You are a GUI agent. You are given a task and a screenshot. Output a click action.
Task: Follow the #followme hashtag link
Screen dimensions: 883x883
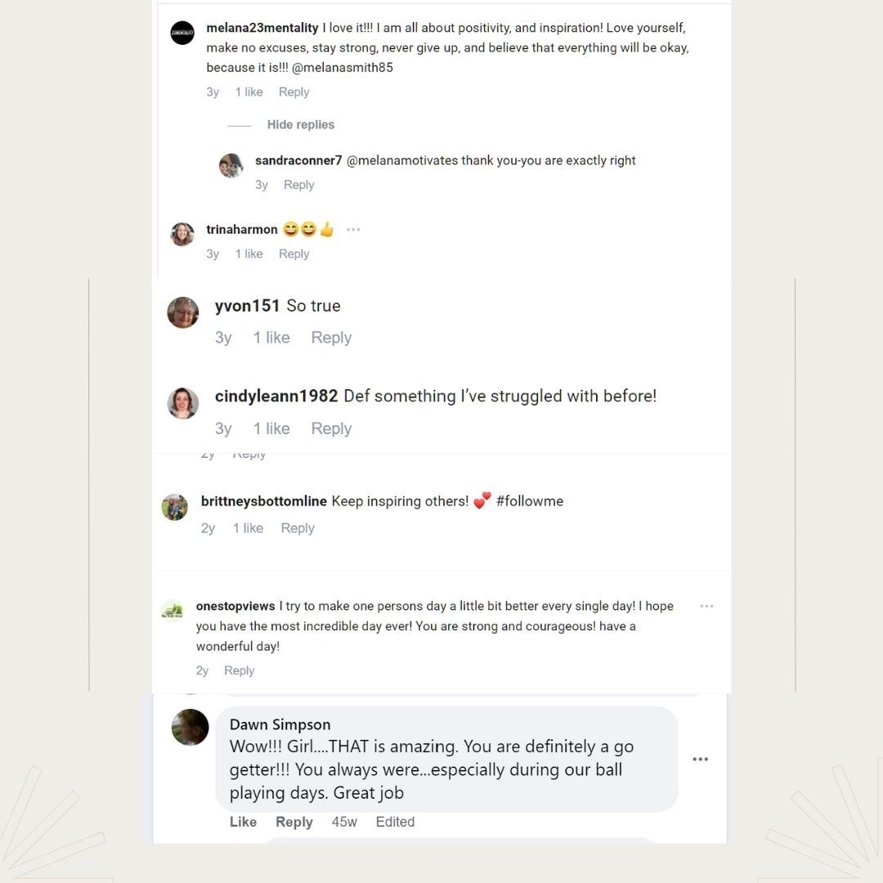[530, 501]
